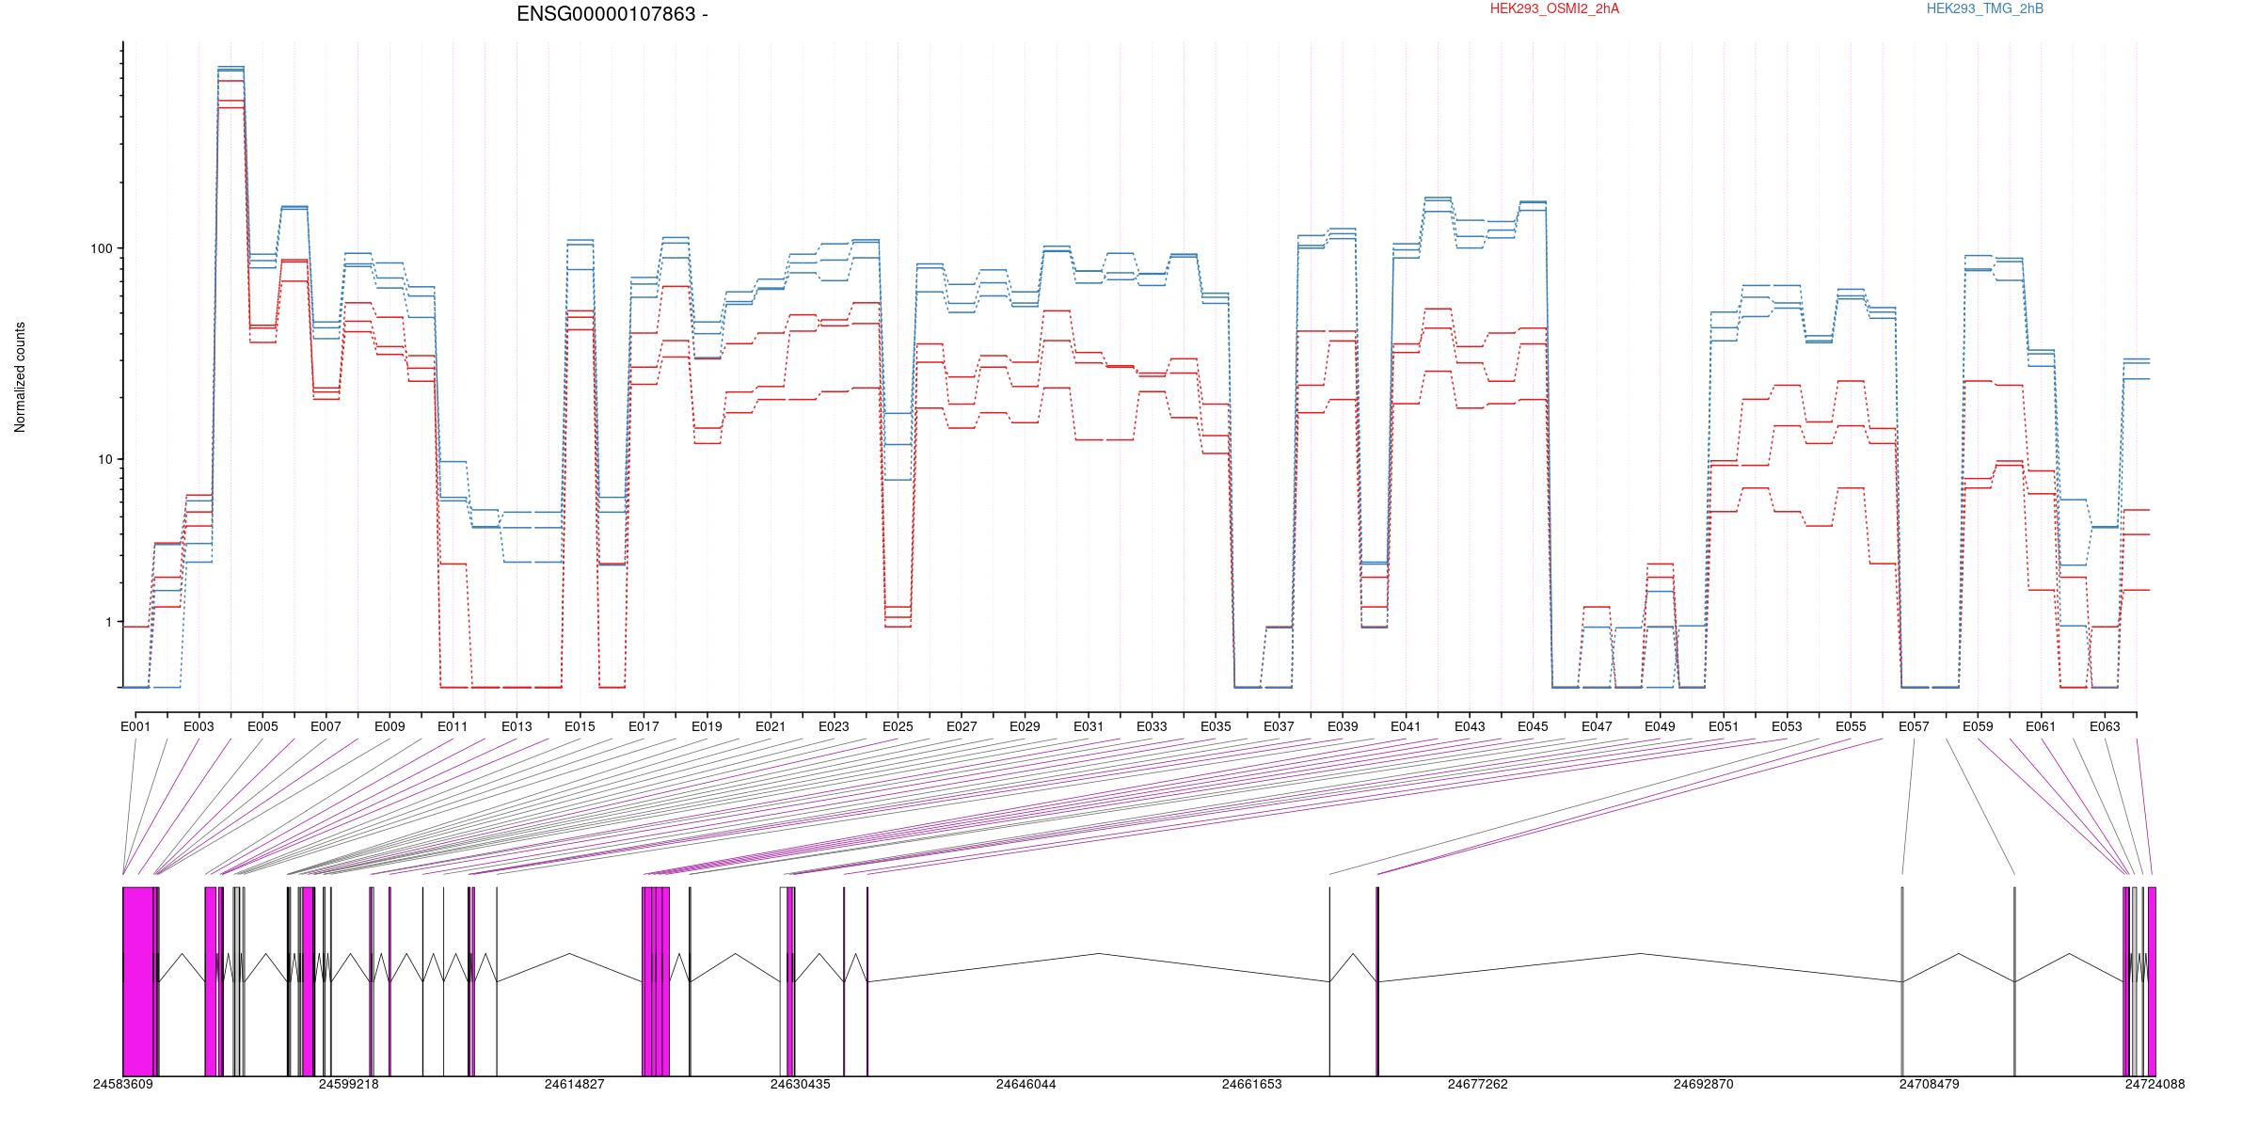Click exon label E045

click(1533, 726)
